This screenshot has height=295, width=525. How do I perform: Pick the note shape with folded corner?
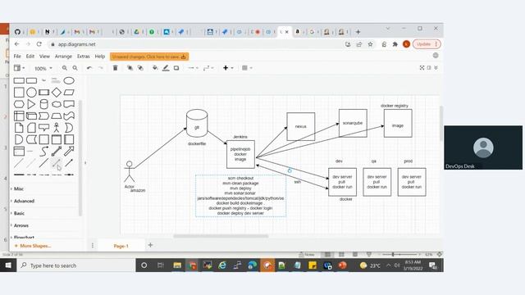pos(19,128)
